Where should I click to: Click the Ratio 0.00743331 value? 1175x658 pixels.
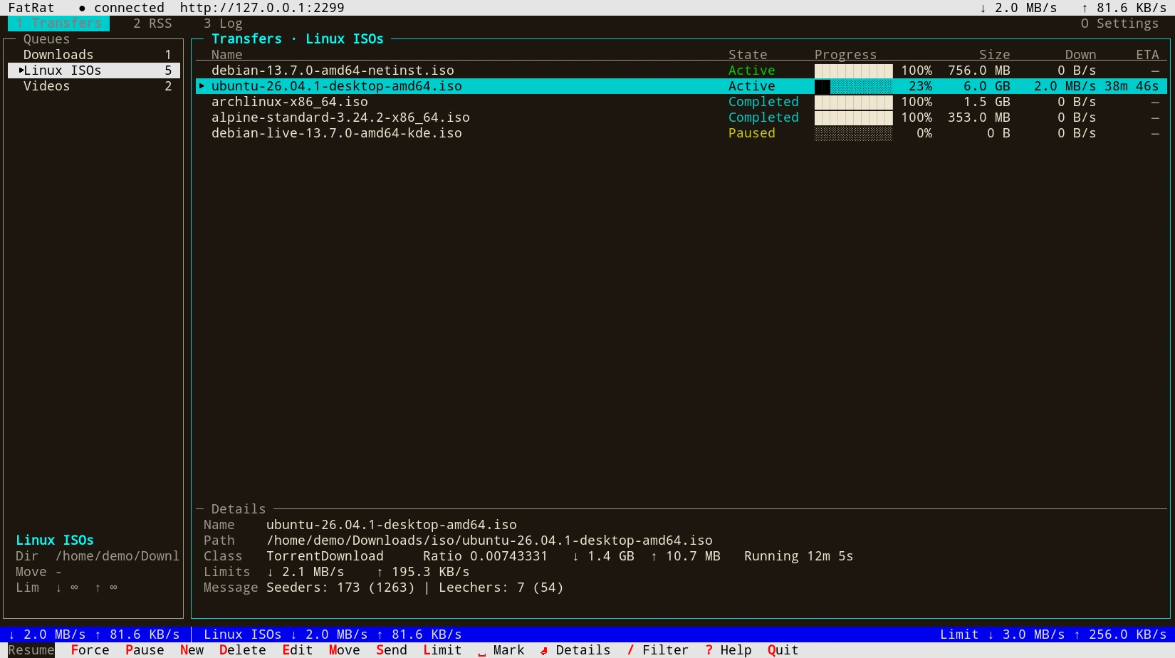click(x=485, y=556)
